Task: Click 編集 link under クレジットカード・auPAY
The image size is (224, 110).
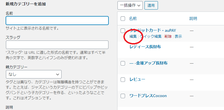Action: click(x=133, y=37)
